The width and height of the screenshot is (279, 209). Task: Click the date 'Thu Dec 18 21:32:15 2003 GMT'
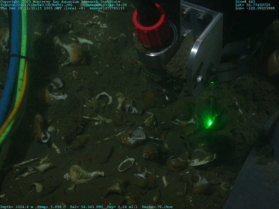click(31, 8)
